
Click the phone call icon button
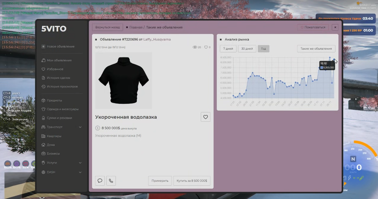coord(111,181)
